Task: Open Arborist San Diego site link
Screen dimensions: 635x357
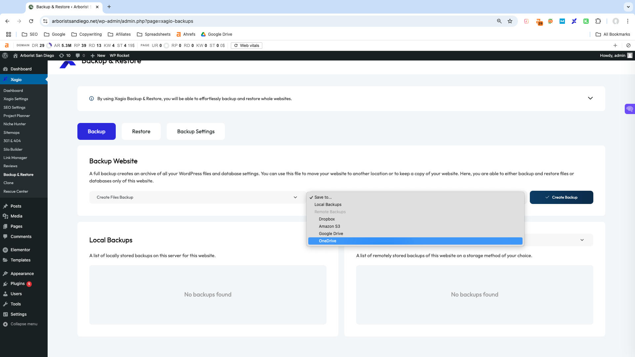Action: pos(33,56)
